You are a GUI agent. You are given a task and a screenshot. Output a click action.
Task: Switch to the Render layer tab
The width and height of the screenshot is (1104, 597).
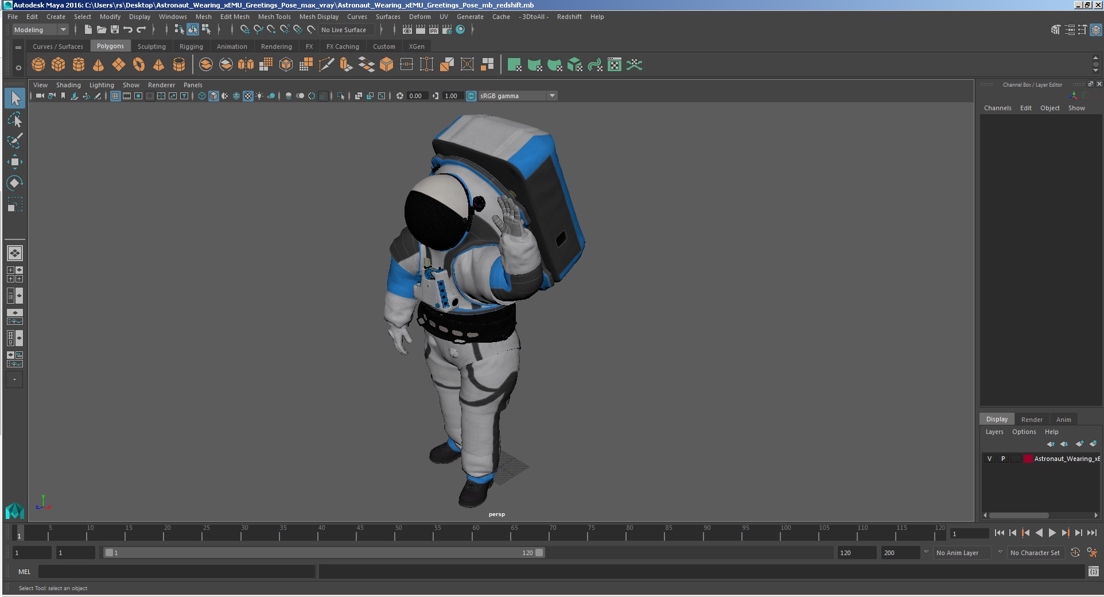(1032, 420)
